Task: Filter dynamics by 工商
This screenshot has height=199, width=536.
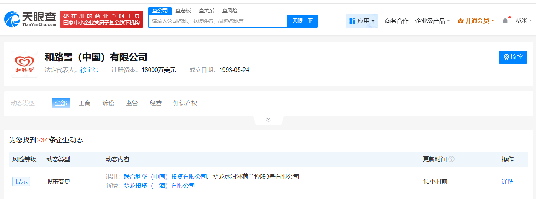Action: pos(85,103)
